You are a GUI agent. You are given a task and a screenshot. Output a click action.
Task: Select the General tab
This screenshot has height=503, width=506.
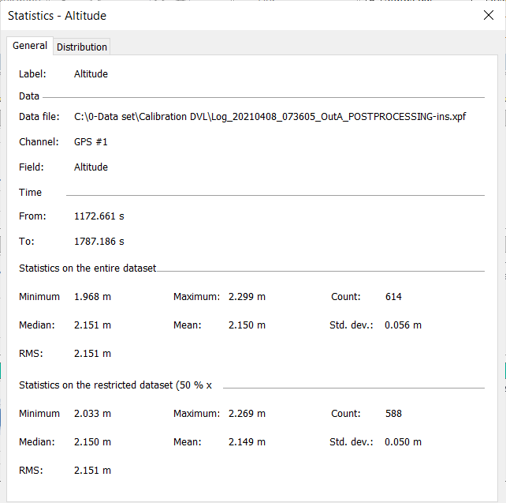[30, 46]
